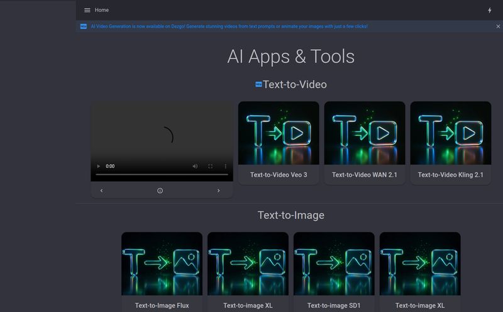Click the NEW badge icon in the banner

tap(84, 26)
